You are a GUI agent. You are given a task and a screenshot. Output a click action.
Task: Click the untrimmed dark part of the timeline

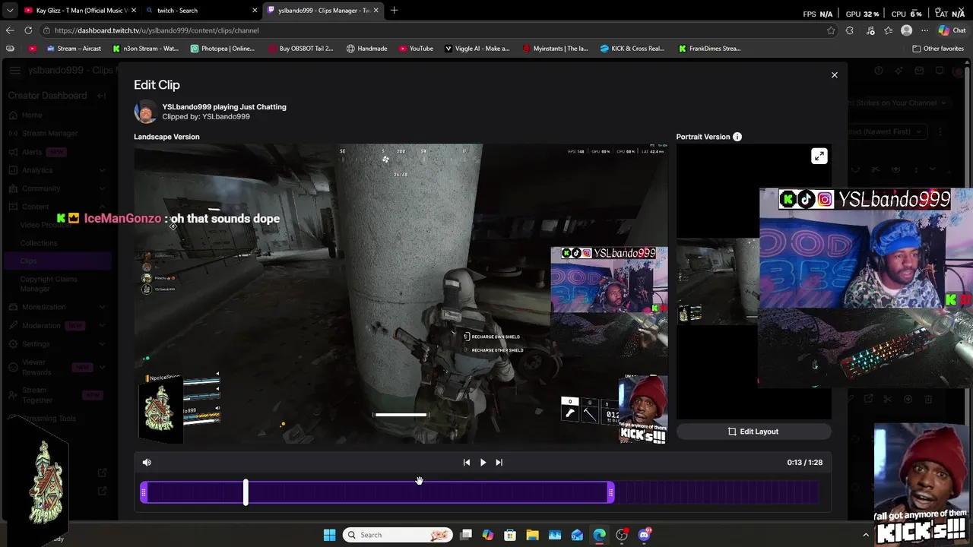coord(716,493)
